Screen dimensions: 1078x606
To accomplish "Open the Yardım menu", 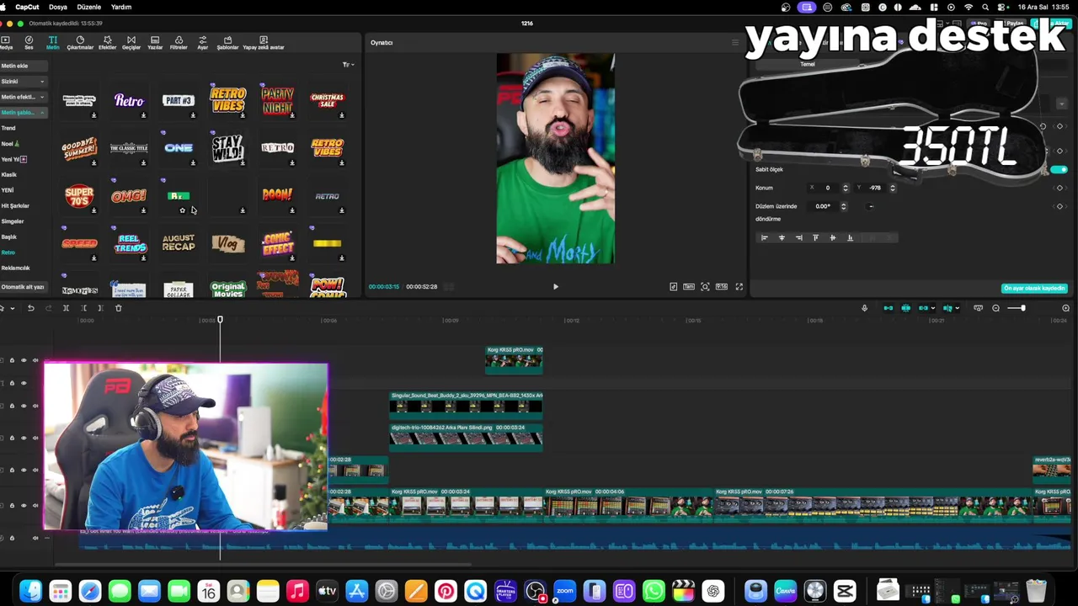I will tap(121, 7).
